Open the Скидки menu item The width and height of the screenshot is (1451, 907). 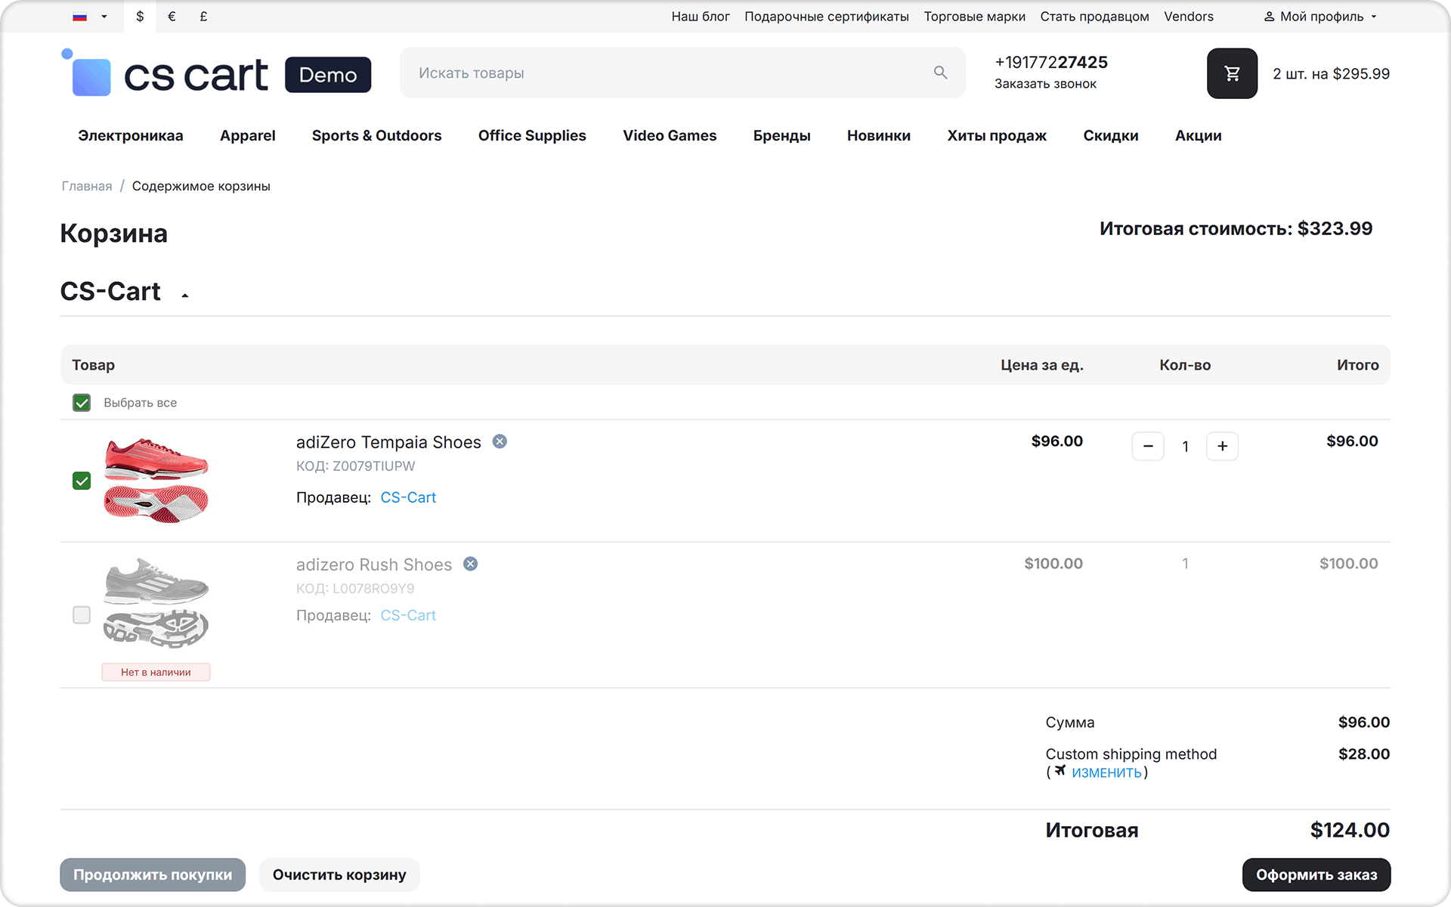pyautogui.click(x=1111, y=136)
